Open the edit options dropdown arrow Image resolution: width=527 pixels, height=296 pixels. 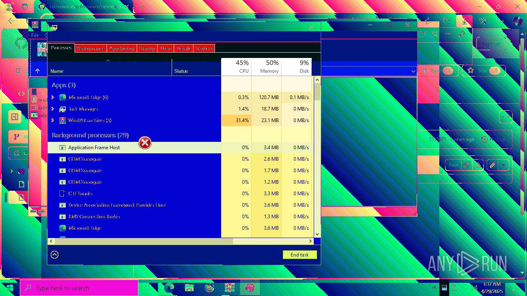[504, 165]
